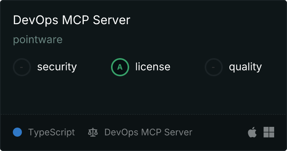Click the blue TypeScript language dot
Image resolution: width=287 pixels, height=151 pixels.
(17, 132)
